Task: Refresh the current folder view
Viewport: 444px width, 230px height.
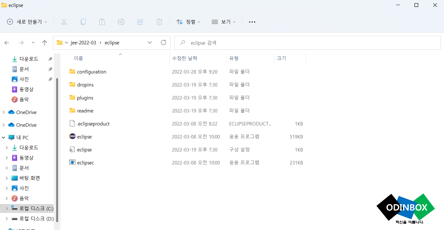Action: coord(163,42)
